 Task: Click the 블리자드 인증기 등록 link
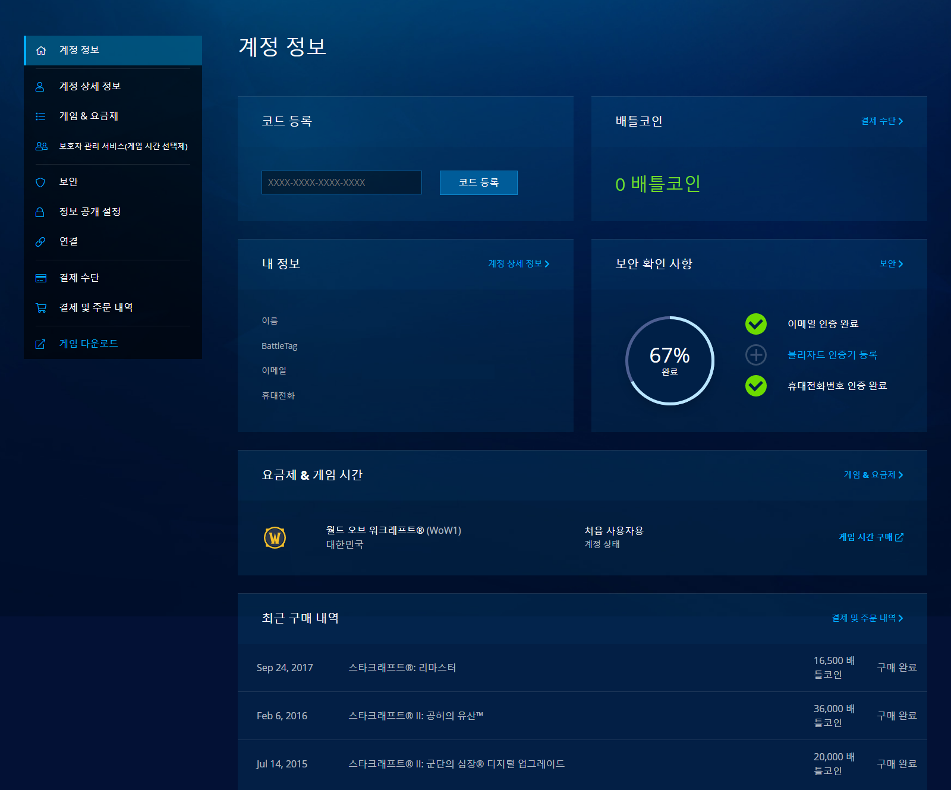(x=832, y=355)
